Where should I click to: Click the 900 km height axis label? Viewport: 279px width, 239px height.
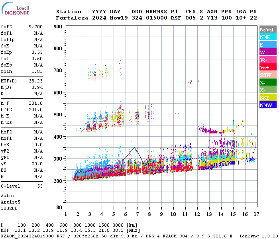(x=58, y=27)
